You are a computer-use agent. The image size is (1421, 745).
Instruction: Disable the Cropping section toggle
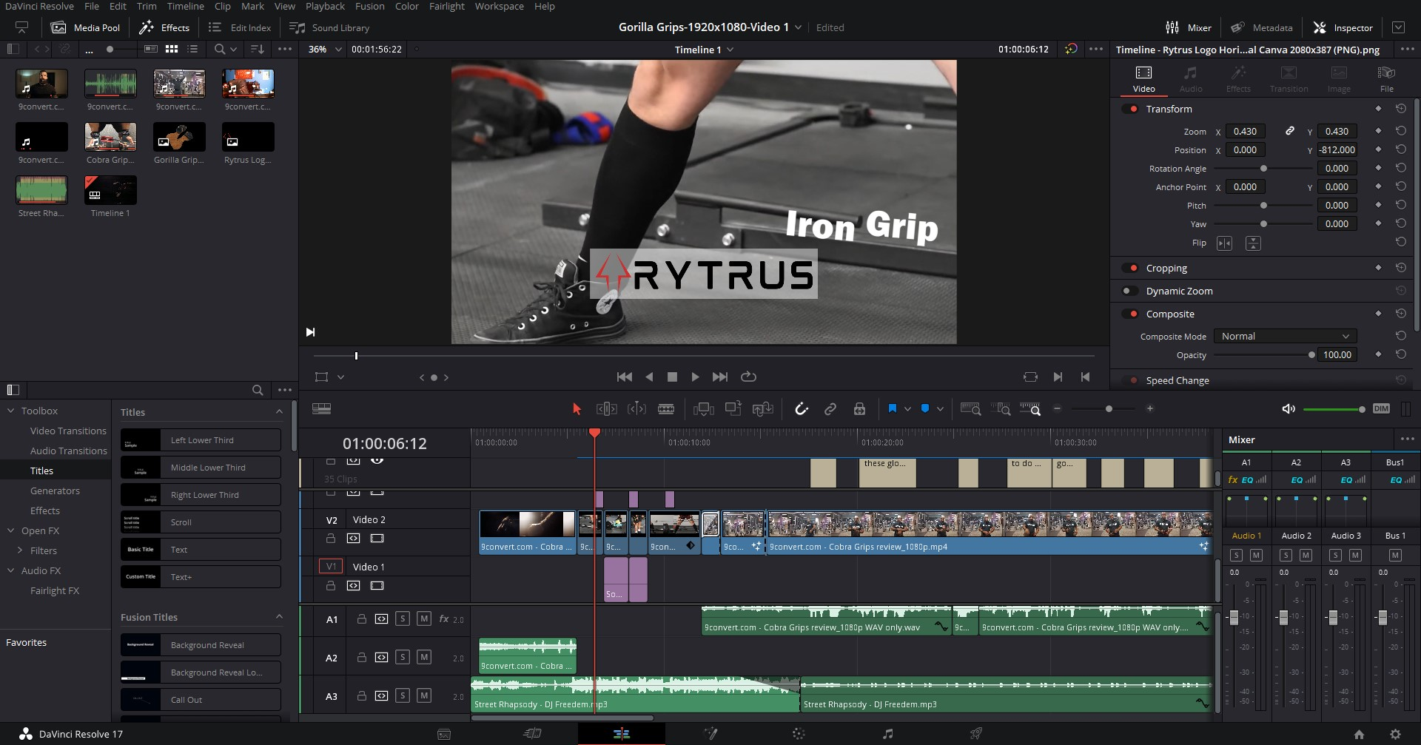(x=1130, y=268)
